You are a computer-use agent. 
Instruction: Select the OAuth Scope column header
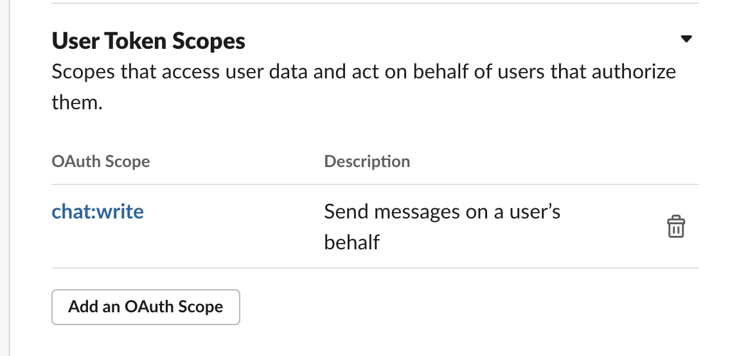[x=101, y=161]
